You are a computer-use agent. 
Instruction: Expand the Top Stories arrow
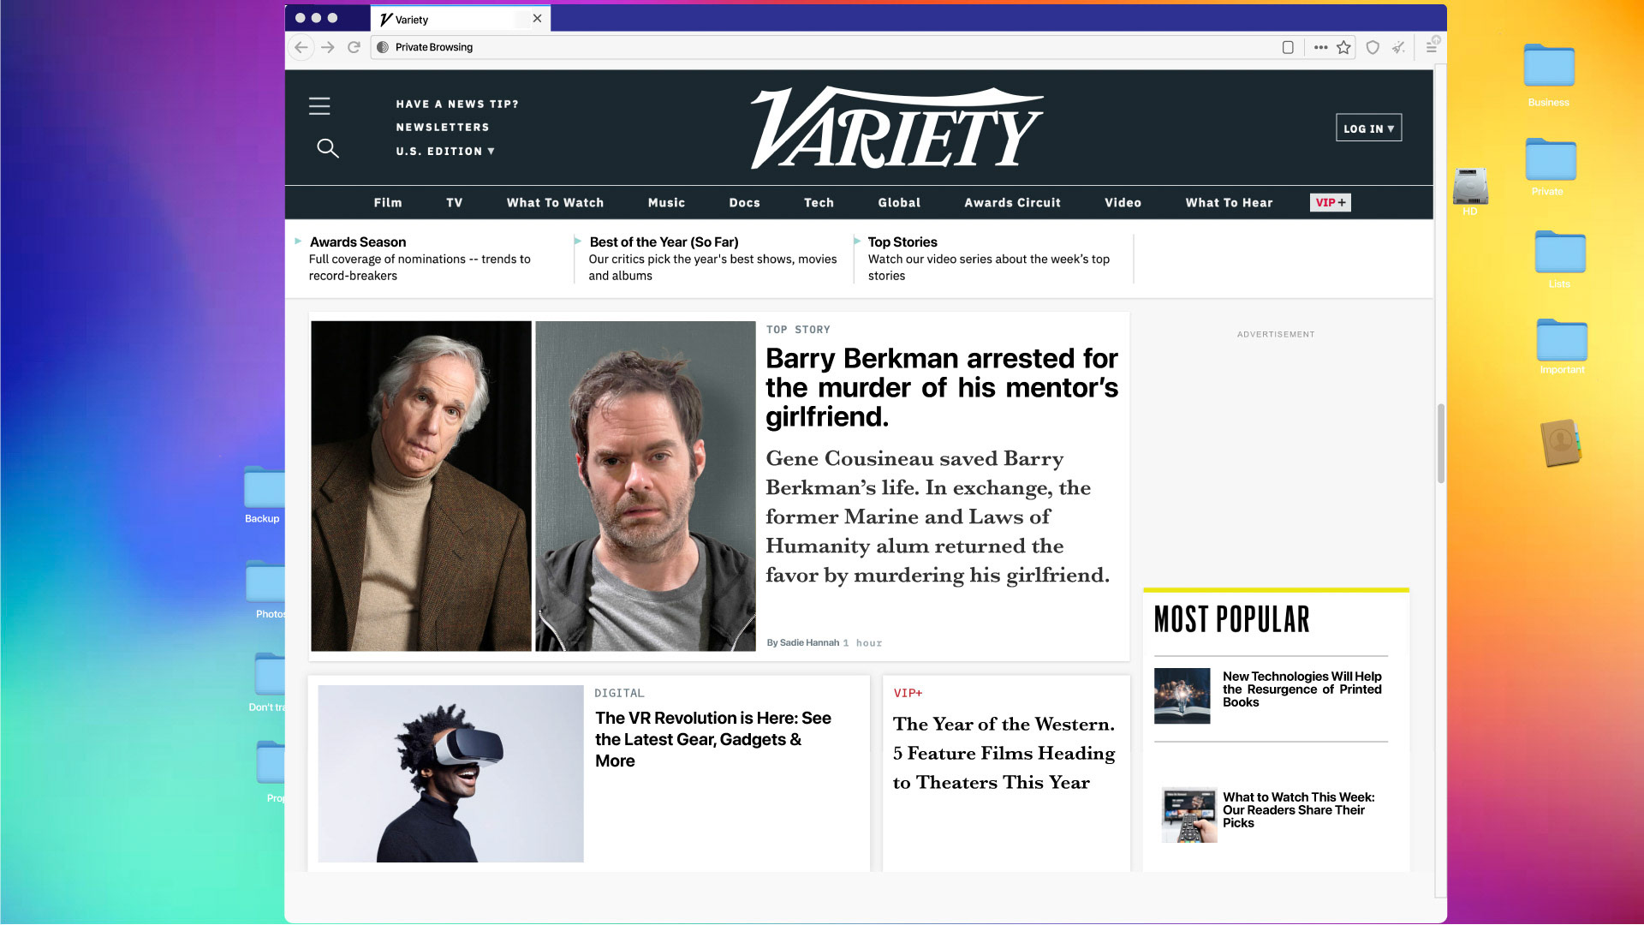point(857,242)
